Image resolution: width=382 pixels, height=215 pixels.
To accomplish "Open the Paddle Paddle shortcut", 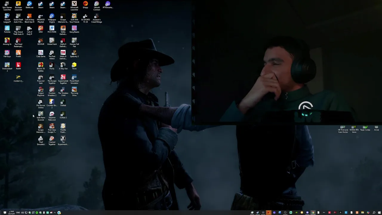I will (x=63, y=128).
